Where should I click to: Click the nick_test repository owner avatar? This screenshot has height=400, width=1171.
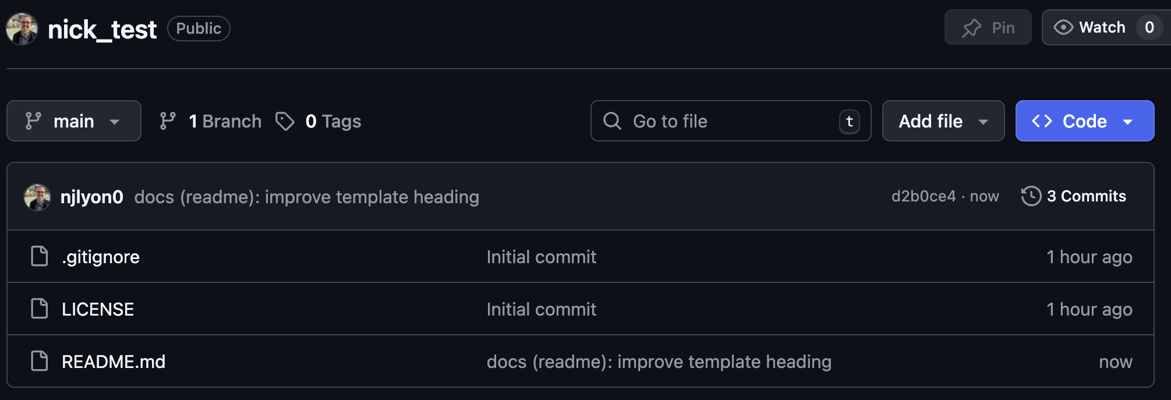click(22, 29)
